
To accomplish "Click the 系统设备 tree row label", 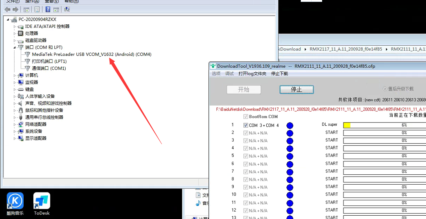I will (x=34, y=131).
